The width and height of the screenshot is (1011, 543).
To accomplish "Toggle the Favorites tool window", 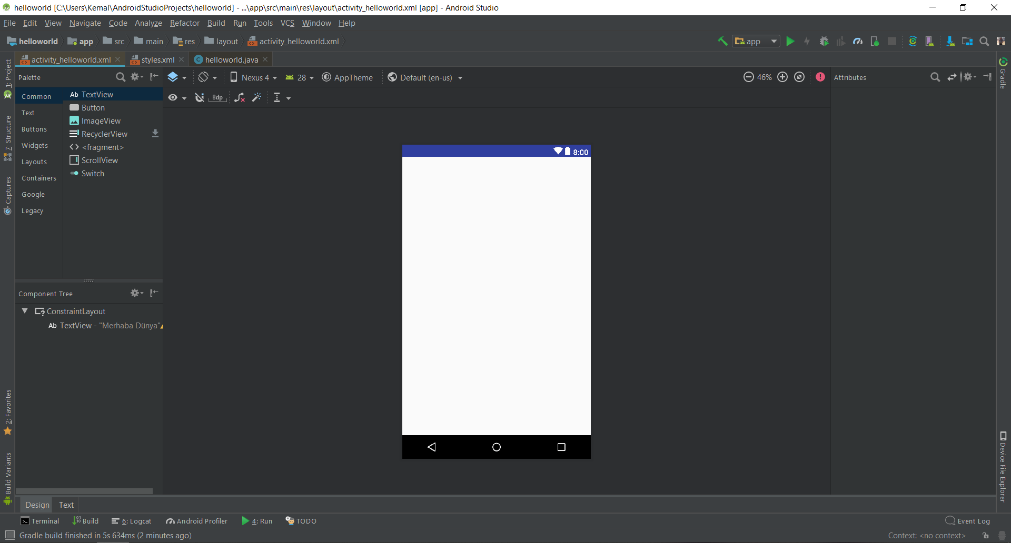I will tap(8, 412).
